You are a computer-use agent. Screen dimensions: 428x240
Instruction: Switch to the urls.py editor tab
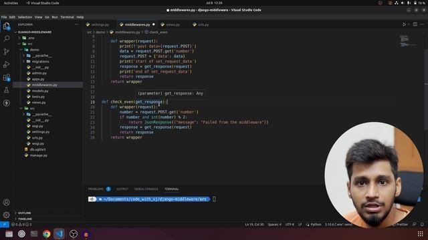[203, 25]
